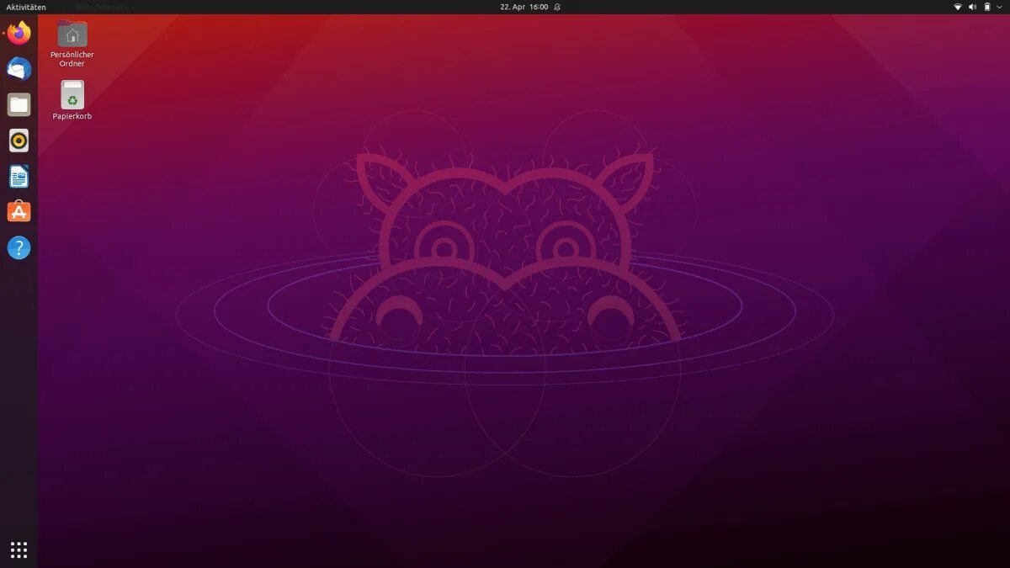1010x568 pixels.
Task: Click the volume speaker icon
Action: (x=972, y=7)
